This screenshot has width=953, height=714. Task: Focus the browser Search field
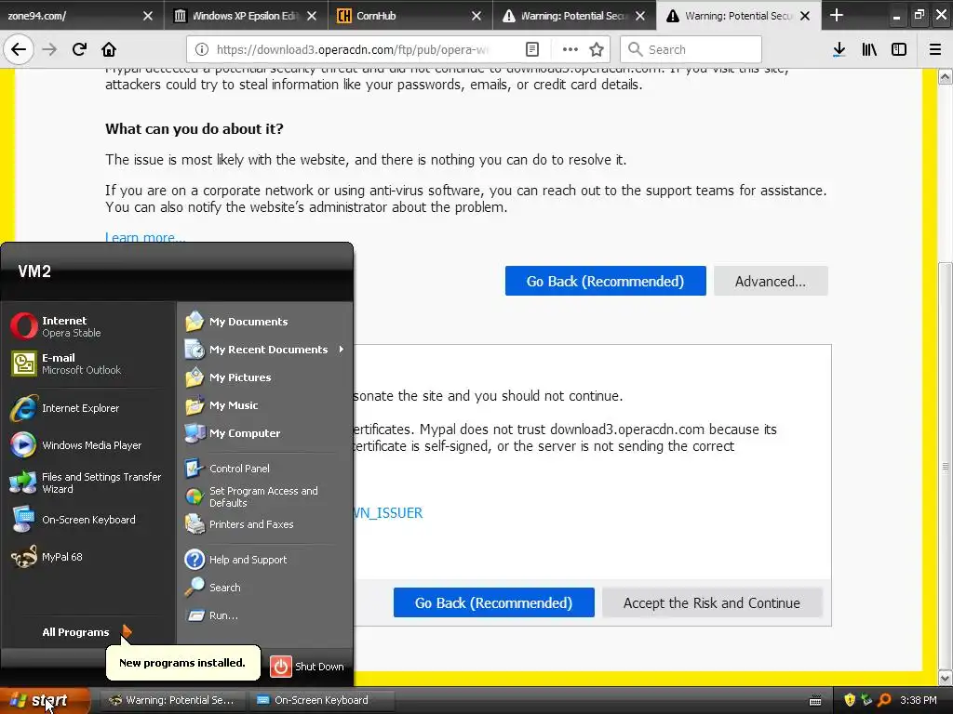[x=691, y=49]
